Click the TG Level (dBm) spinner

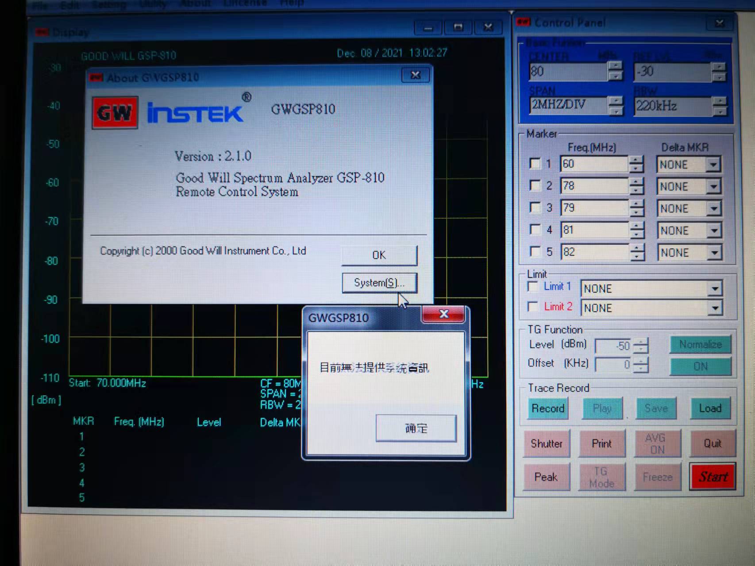[x=640, y=346]
